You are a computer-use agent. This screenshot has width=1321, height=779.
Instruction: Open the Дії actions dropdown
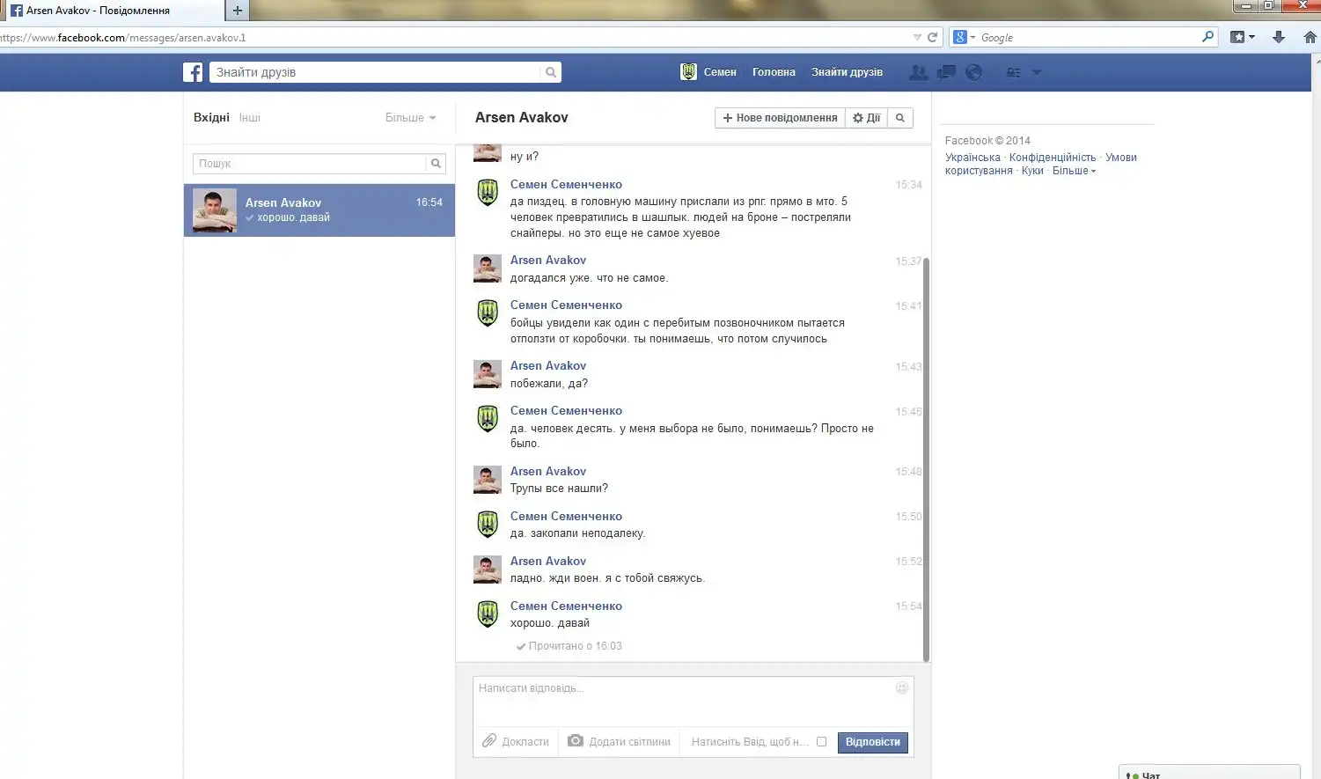click(x=866, y=118)
